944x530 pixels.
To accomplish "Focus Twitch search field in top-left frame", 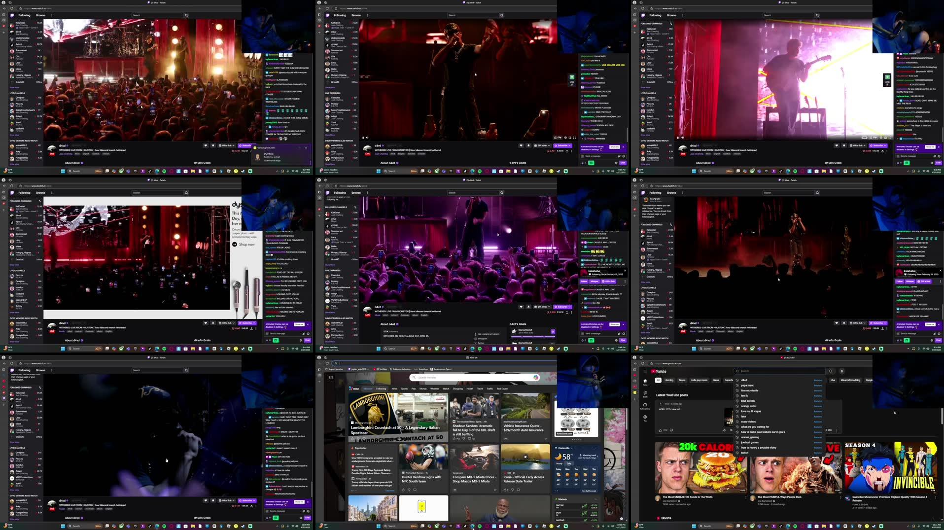I will click(158, 15).
